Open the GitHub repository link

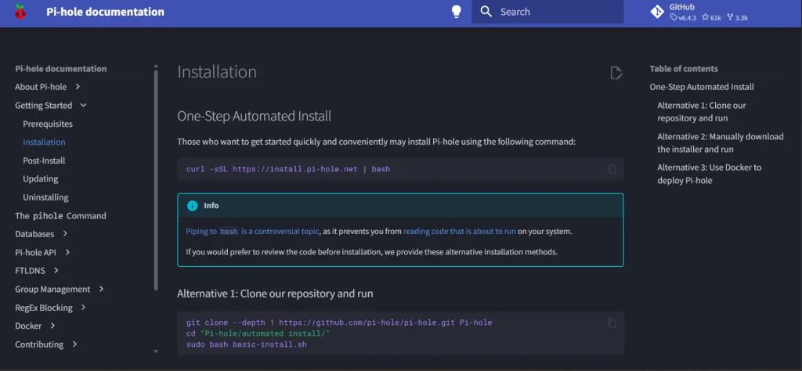tap(699, 12)
